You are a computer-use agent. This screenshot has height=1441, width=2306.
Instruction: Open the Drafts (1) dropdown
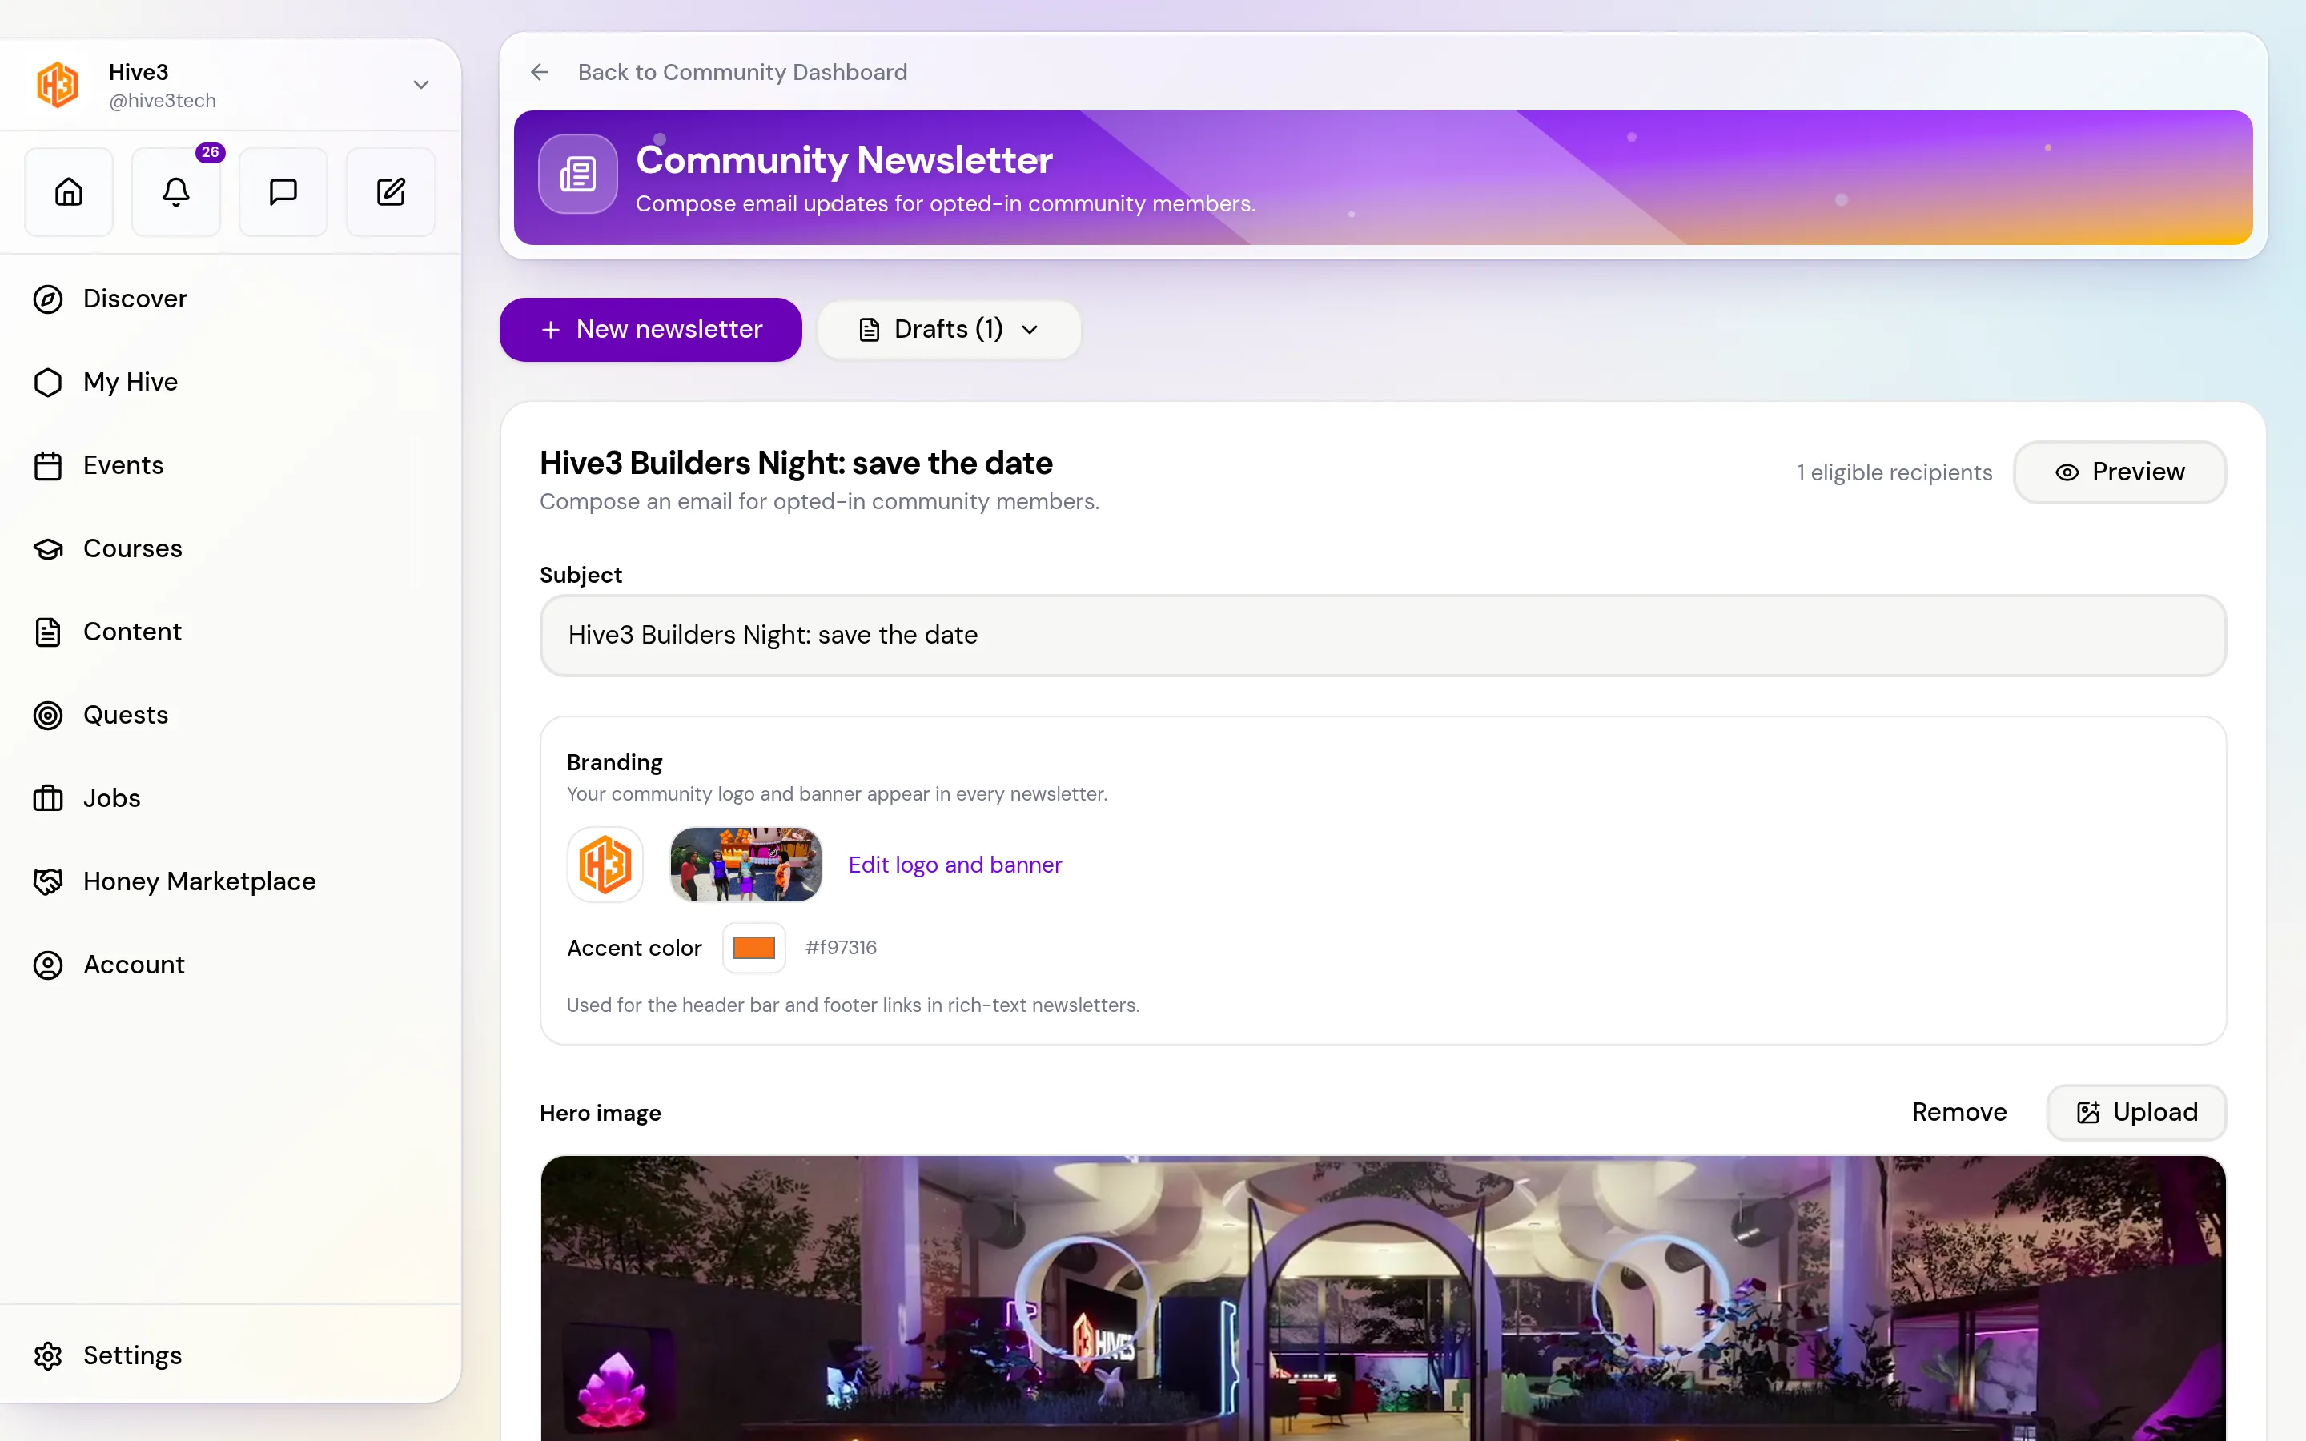[949, 330]
